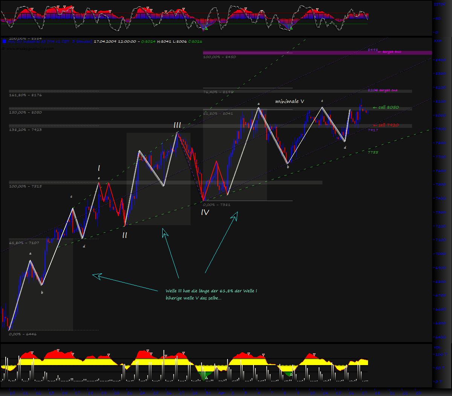Click the high value H:8041
The height and width of the screenshot is (396, 452).
pyautogui.click(x=163, y=41)
